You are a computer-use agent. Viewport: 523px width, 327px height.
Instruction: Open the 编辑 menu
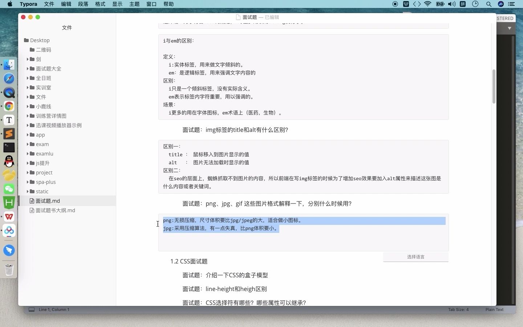click(x=66, y=4)
